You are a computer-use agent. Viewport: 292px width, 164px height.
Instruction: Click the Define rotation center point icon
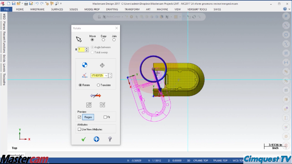[x=85, y=65]
